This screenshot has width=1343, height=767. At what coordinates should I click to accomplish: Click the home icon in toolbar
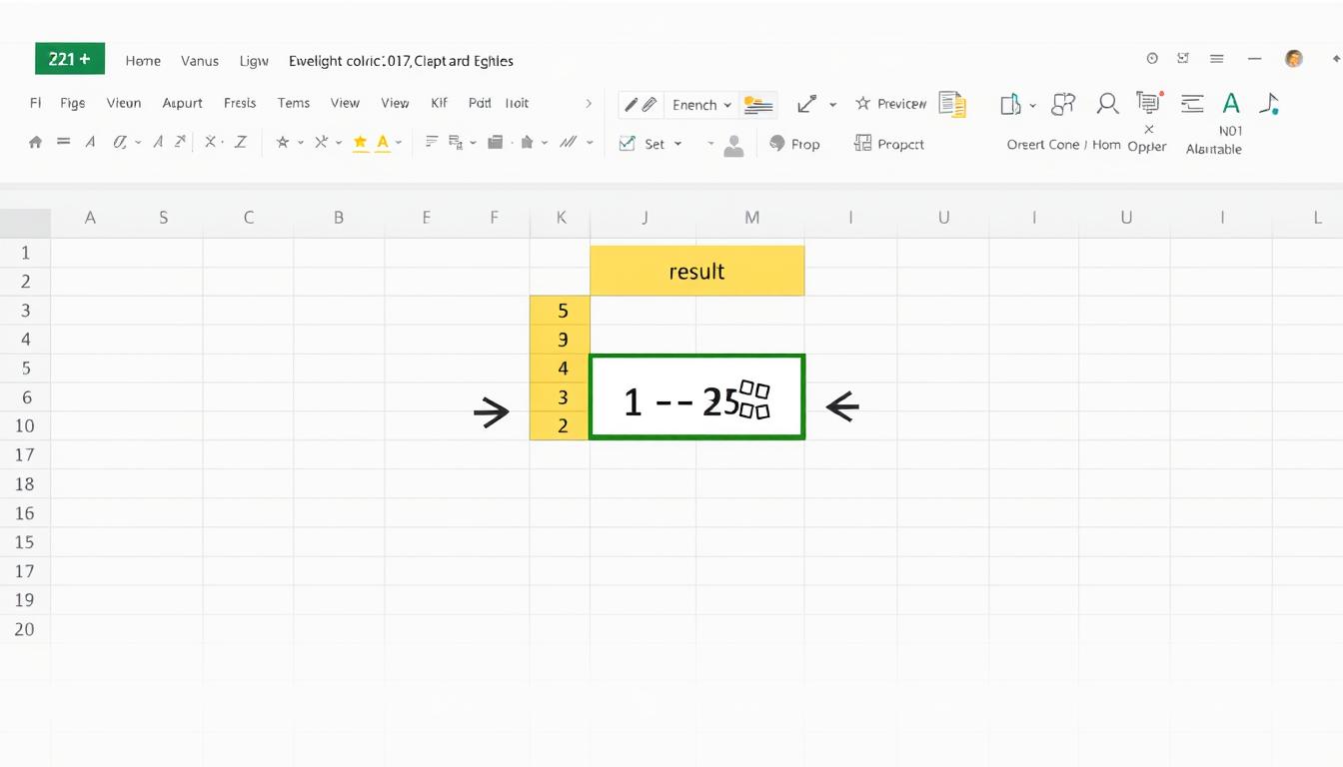coord(35,143)
